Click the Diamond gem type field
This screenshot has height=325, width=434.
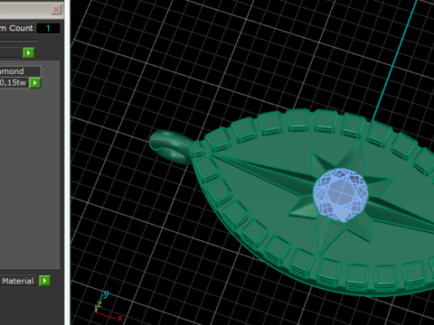coord(20,71)
